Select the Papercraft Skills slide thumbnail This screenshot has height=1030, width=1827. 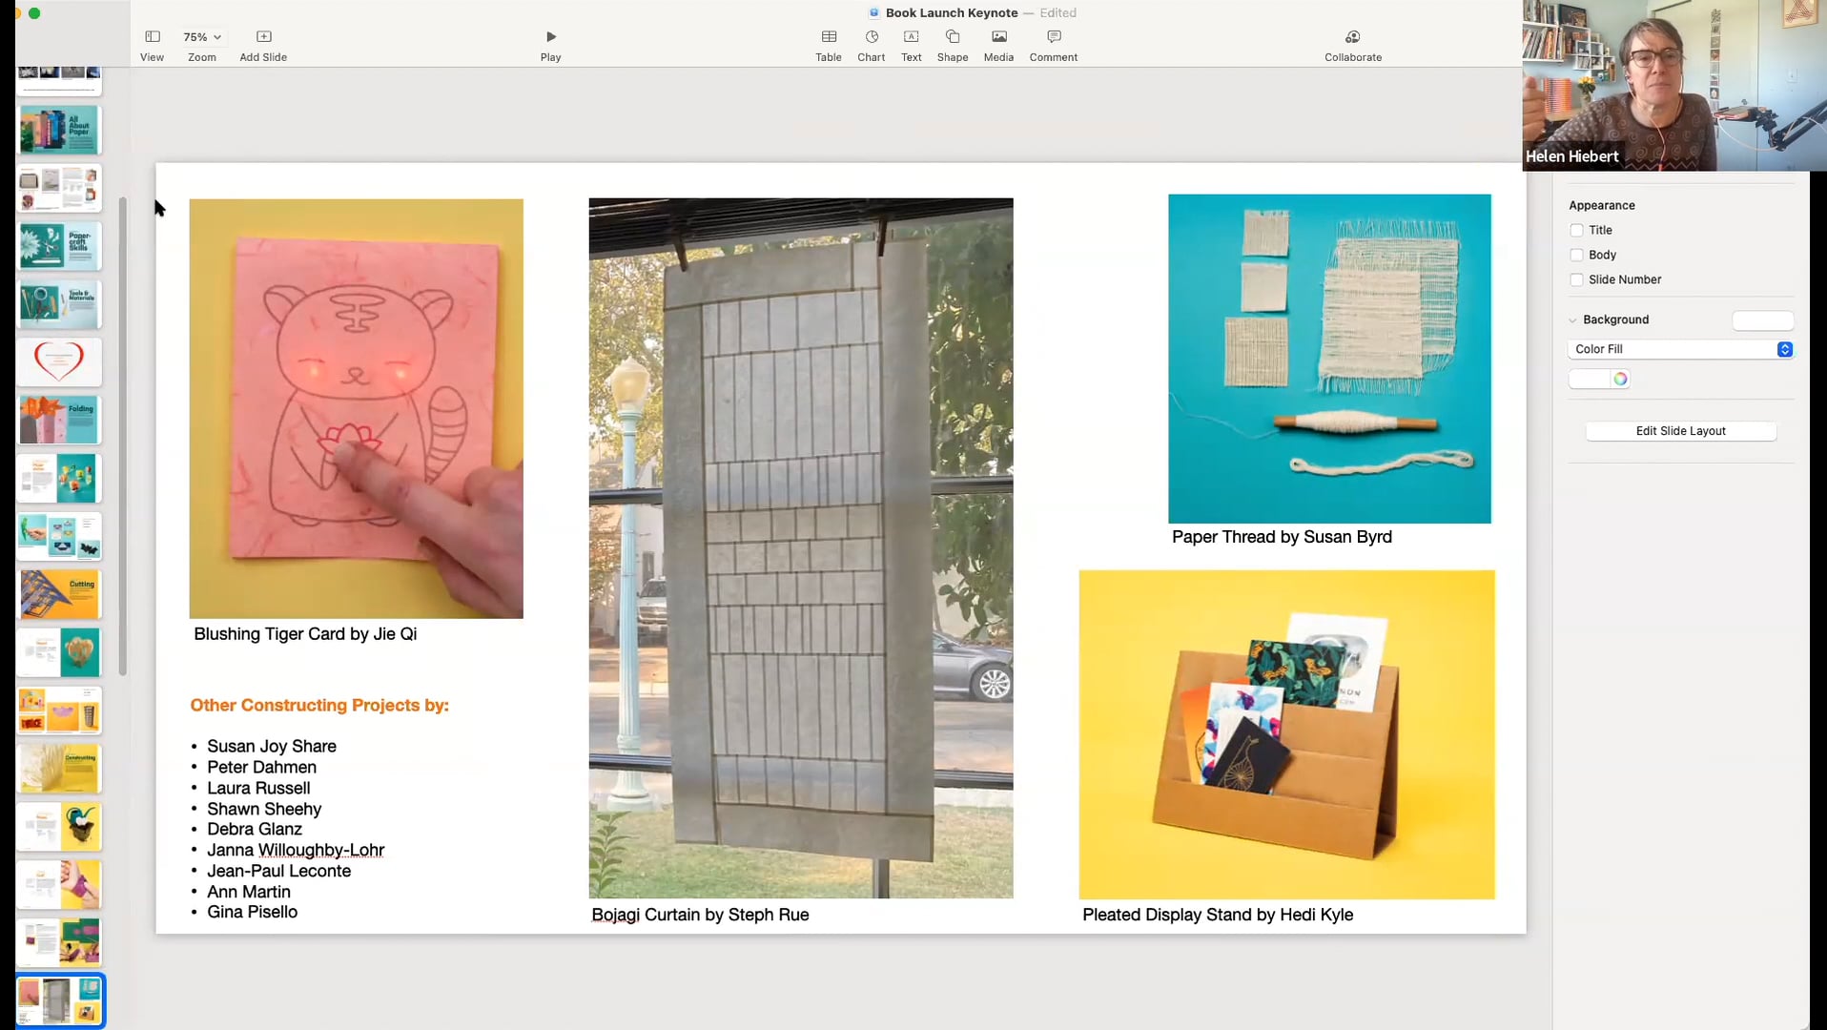click(59, 246)
